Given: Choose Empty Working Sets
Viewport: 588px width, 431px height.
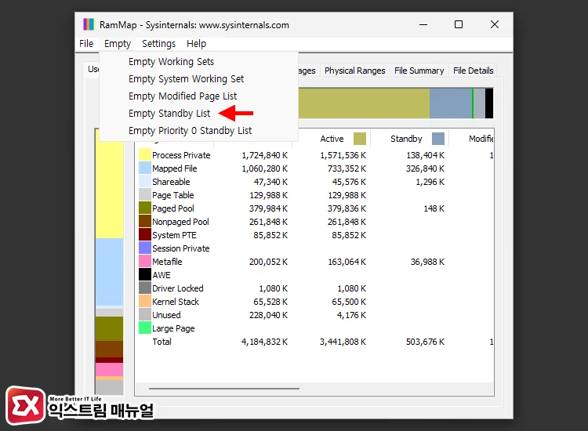Looking at the screenshot, I should click(199, 61).
